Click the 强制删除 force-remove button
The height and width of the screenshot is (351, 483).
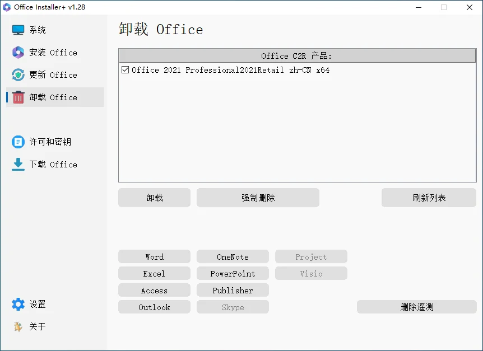(258, 197)
